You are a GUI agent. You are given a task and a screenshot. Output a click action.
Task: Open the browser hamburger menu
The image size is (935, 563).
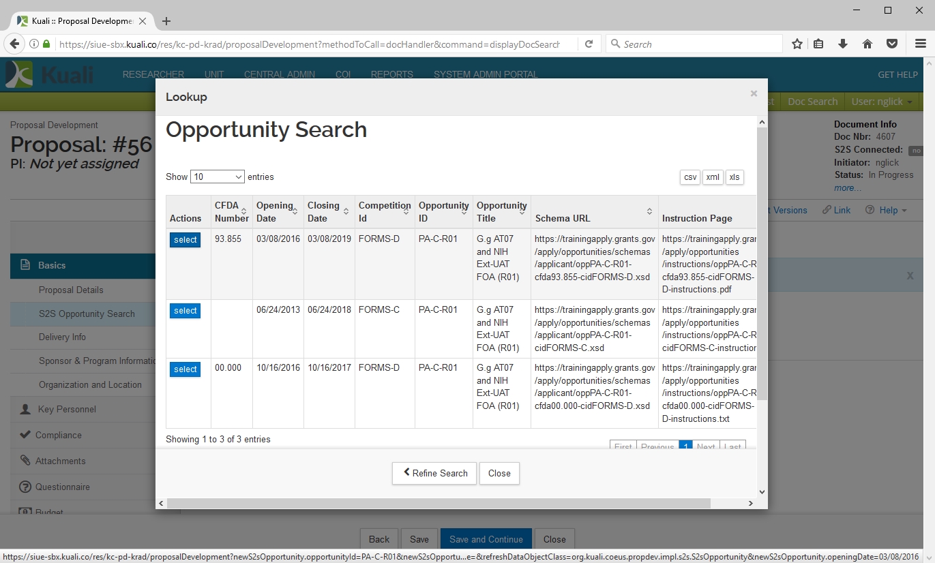920,44
